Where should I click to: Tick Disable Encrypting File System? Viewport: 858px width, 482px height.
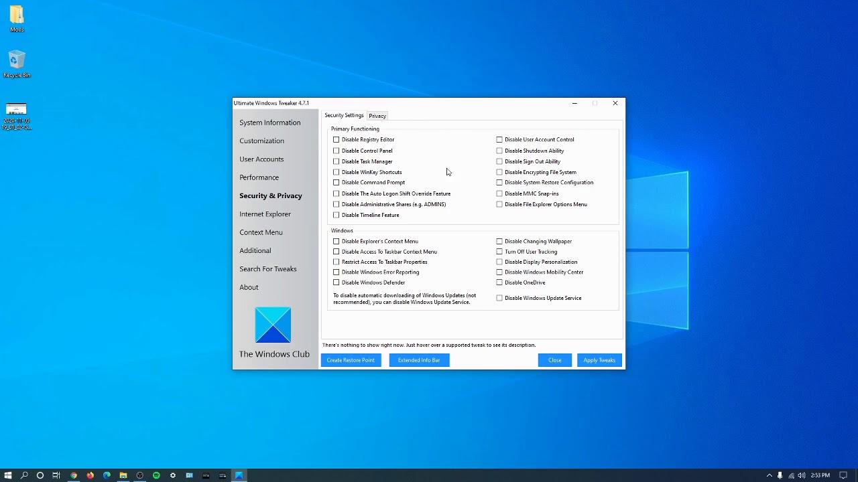[x=499, y=172]
